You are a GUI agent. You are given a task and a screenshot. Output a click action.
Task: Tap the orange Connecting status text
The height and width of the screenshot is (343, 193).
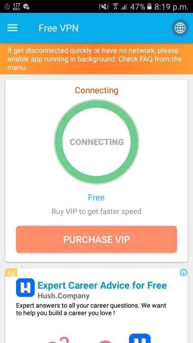(96, 90)
